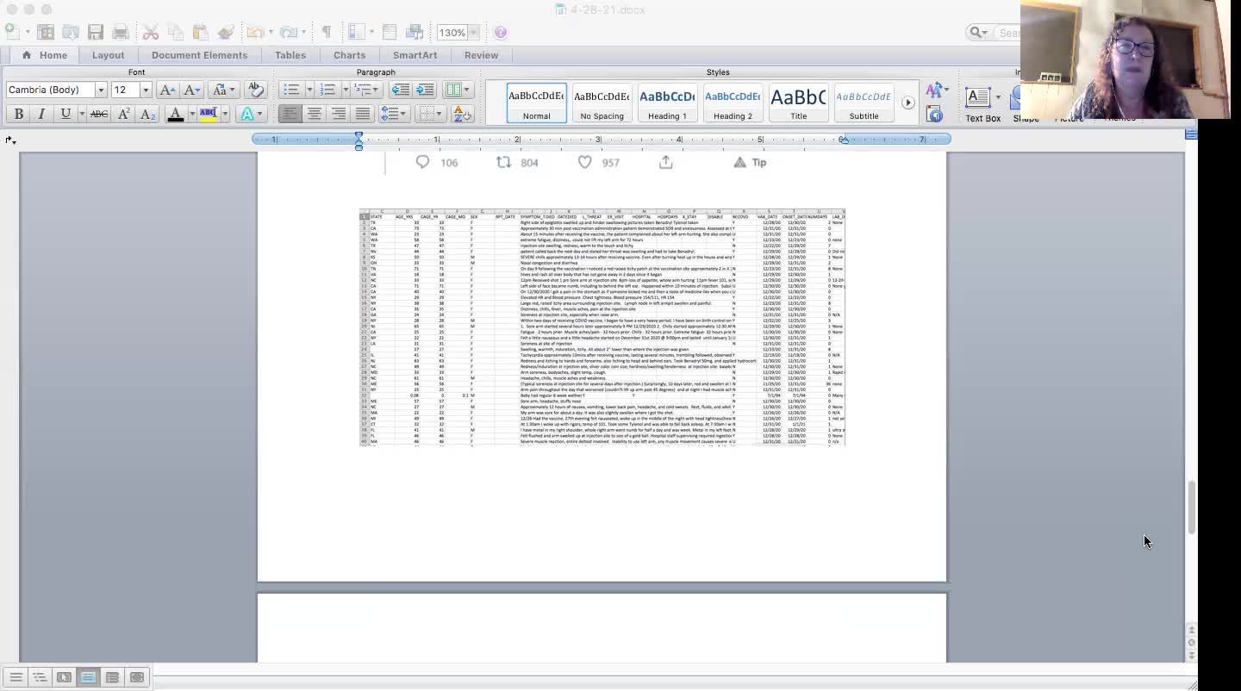Screen dimensions: 1241x691
Task: Toggle Italic formatting
Action: point(41,114)
